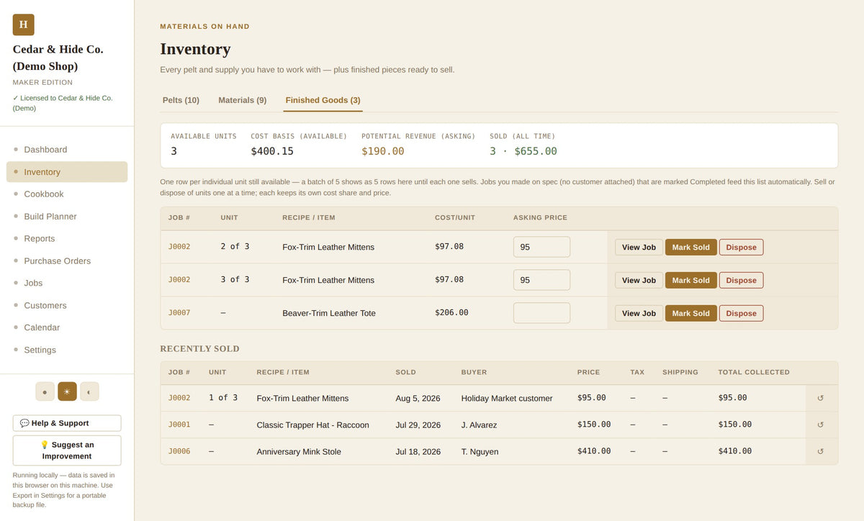Go to the Cookbook page

[67, 194]
